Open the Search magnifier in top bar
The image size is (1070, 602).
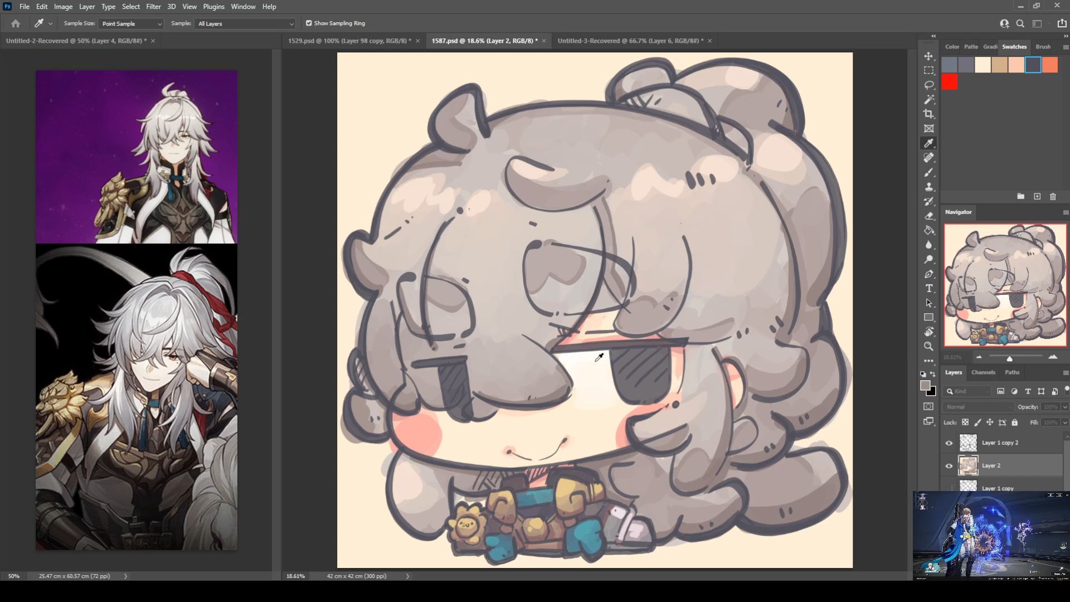click(x=1020, y=23)
